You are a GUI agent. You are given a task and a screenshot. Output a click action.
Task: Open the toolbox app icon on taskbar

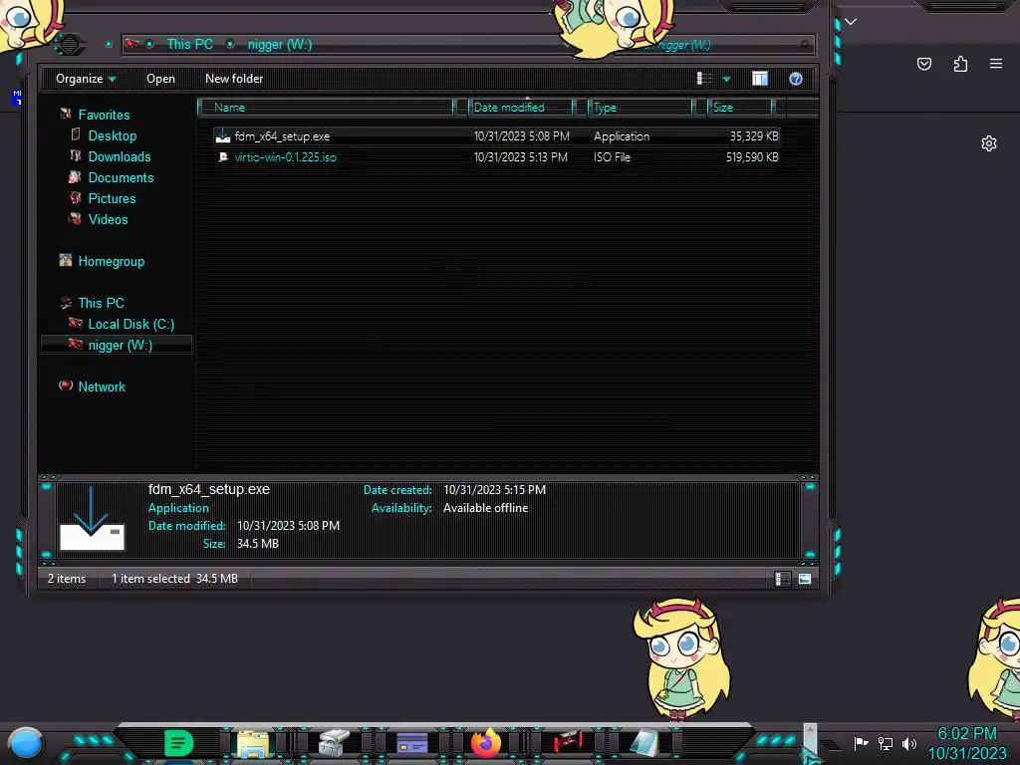334,743
